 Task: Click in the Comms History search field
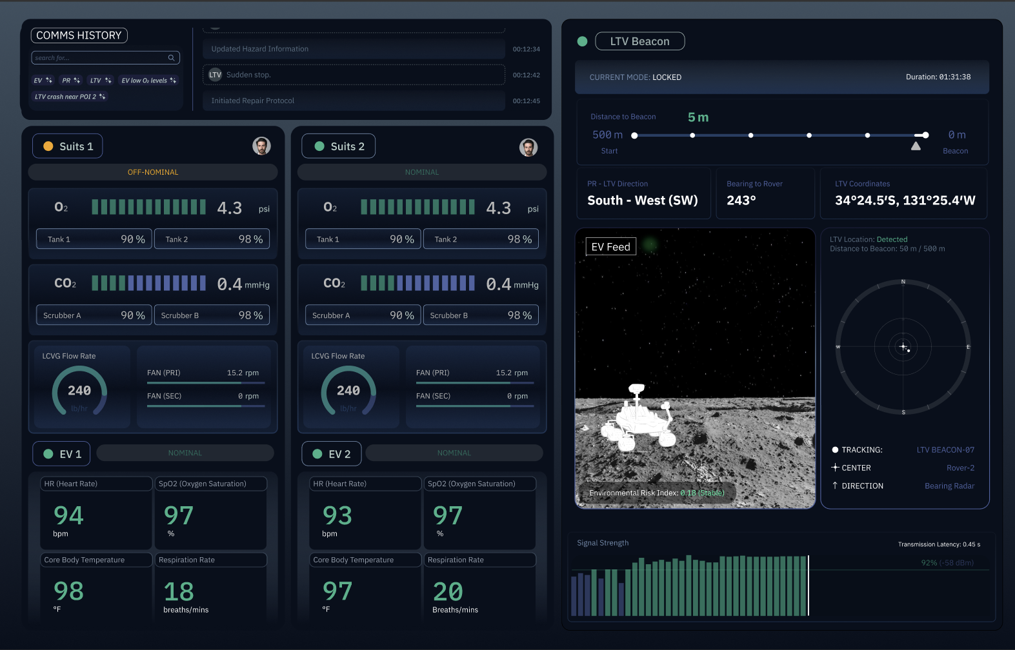pyautogui.click(x=105, y=58)
